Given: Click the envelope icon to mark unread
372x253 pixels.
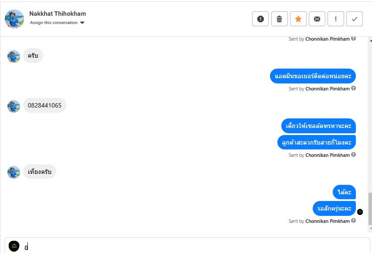Looking at the screenshot, I should click(317, 19).
